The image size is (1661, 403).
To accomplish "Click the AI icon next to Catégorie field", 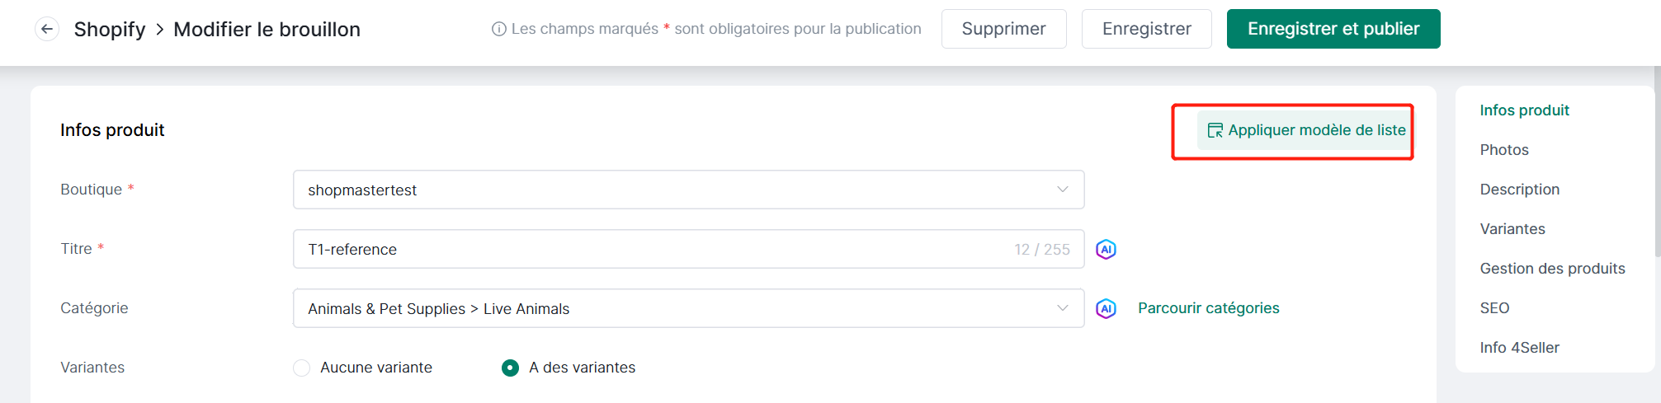I will 1106,308.
